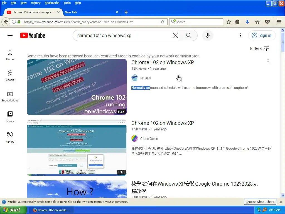The height and width of the screenshot is (214, 285).
Task: Open the Tools menu
Action: [67, 3]
